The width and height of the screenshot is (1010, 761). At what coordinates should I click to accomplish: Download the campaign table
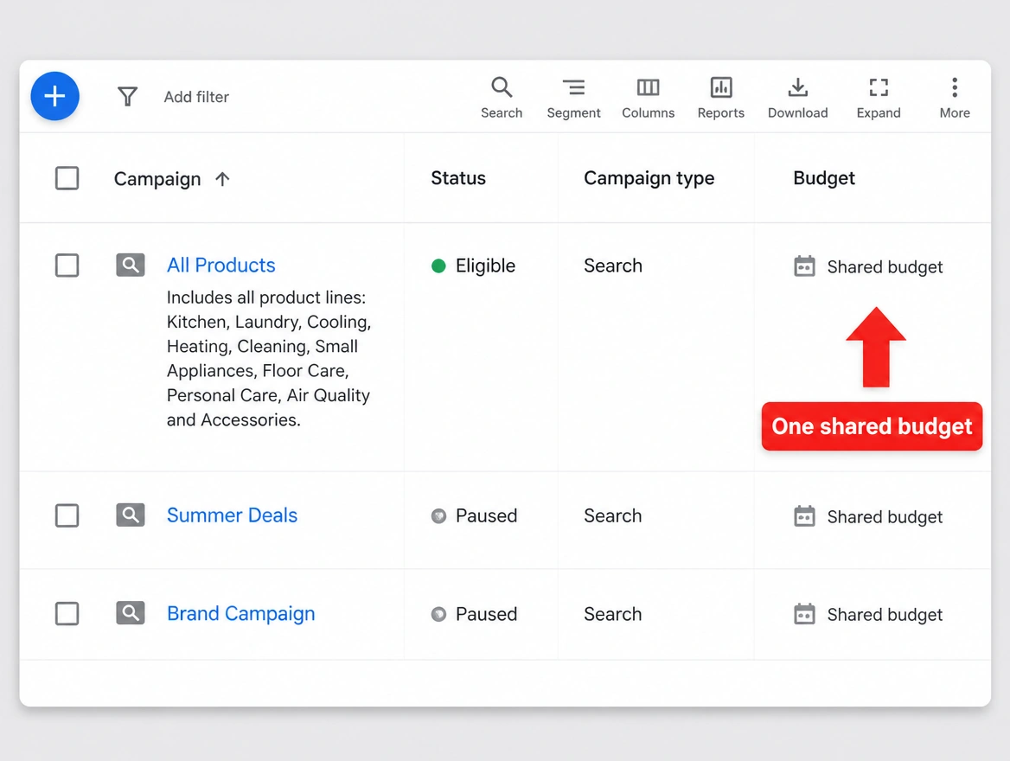[x=797, y=98]
